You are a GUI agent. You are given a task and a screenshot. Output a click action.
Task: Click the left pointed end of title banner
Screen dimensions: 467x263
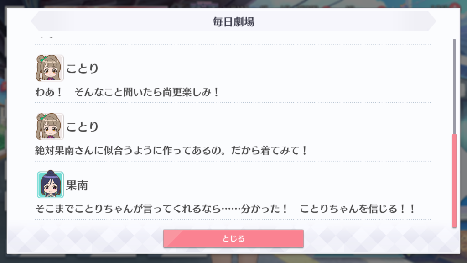pyautogui.click(x=36, y=21)
